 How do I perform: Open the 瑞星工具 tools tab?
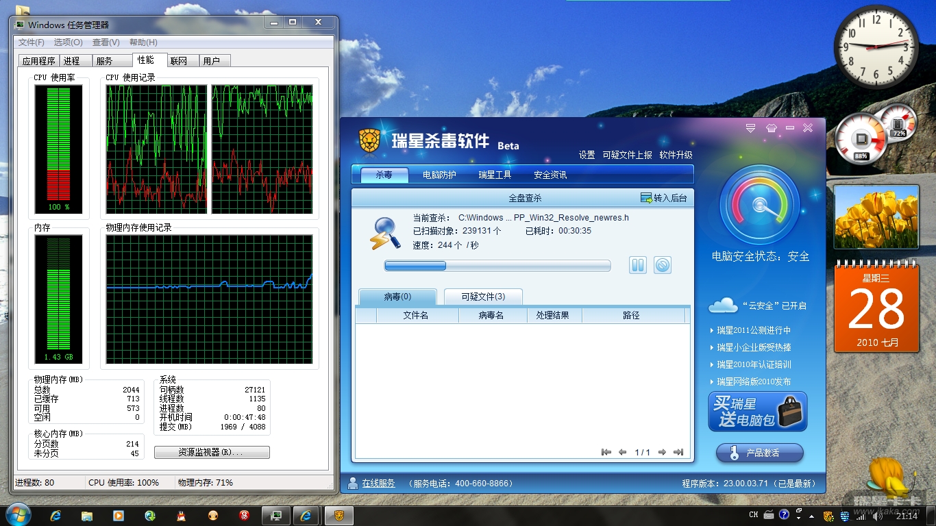click(x=495, y=175)
